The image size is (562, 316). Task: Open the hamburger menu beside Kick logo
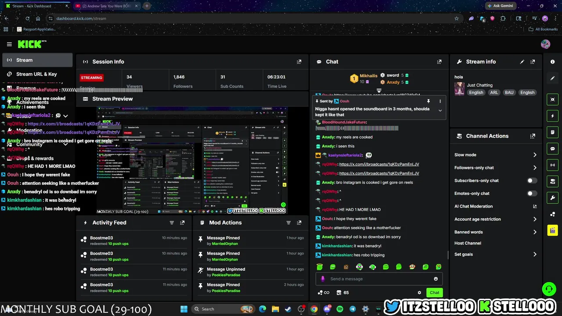[x=9, y=44]
